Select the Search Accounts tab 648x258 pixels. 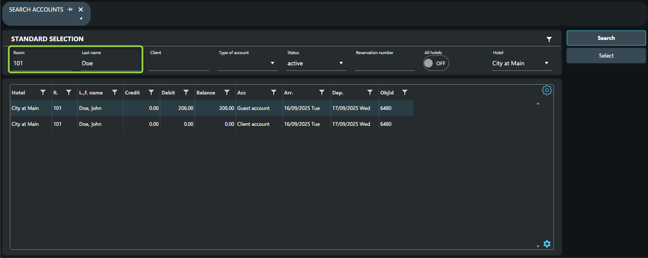coord(36,9)
